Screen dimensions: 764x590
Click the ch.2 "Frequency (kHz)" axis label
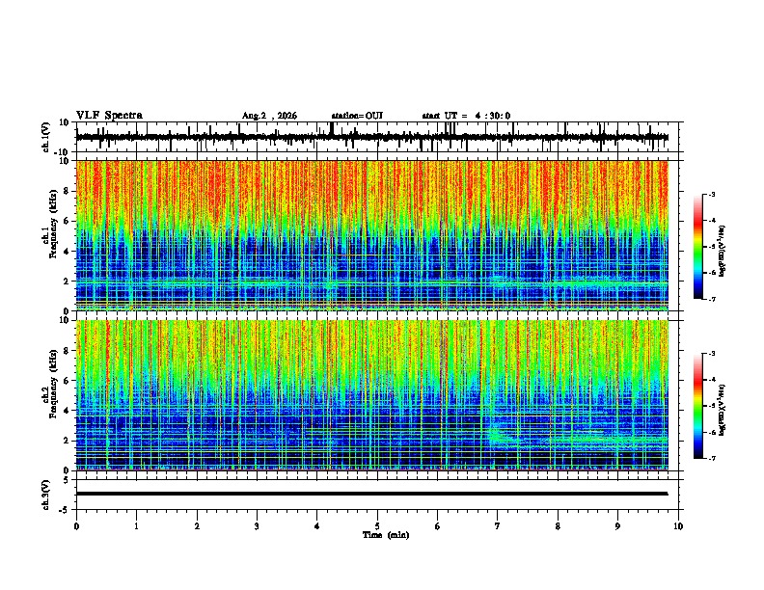pyautogui.click(x=54, y=384)
